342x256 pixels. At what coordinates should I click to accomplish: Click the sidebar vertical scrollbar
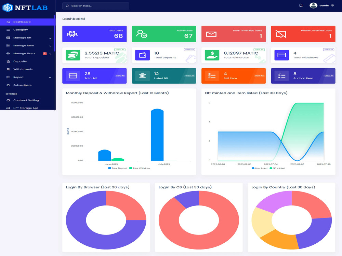coord(54,34)
